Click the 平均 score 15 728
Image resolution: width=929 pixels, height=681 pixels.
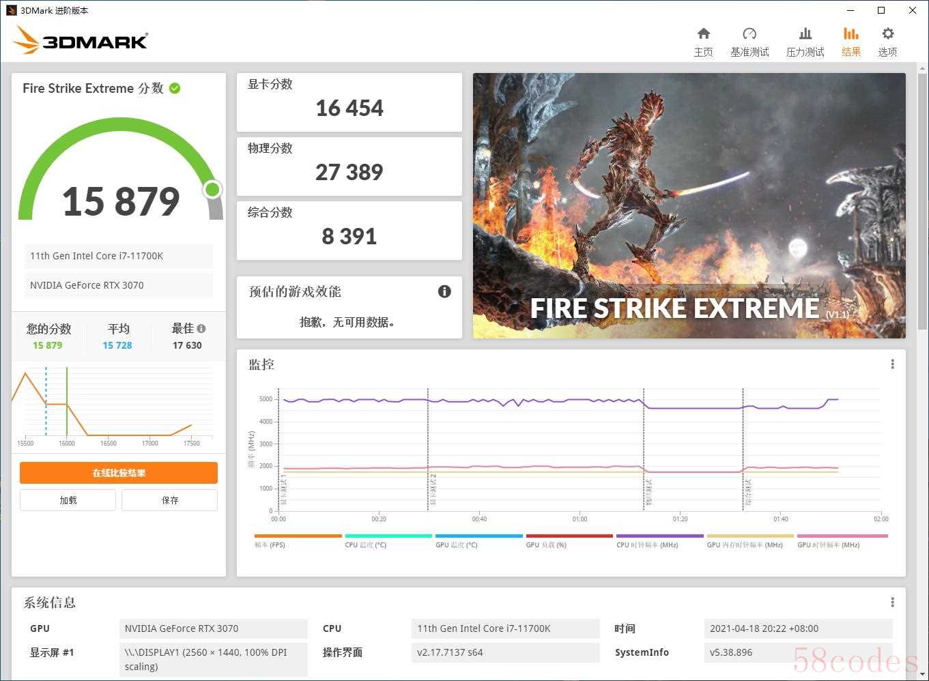coord(117,345)
